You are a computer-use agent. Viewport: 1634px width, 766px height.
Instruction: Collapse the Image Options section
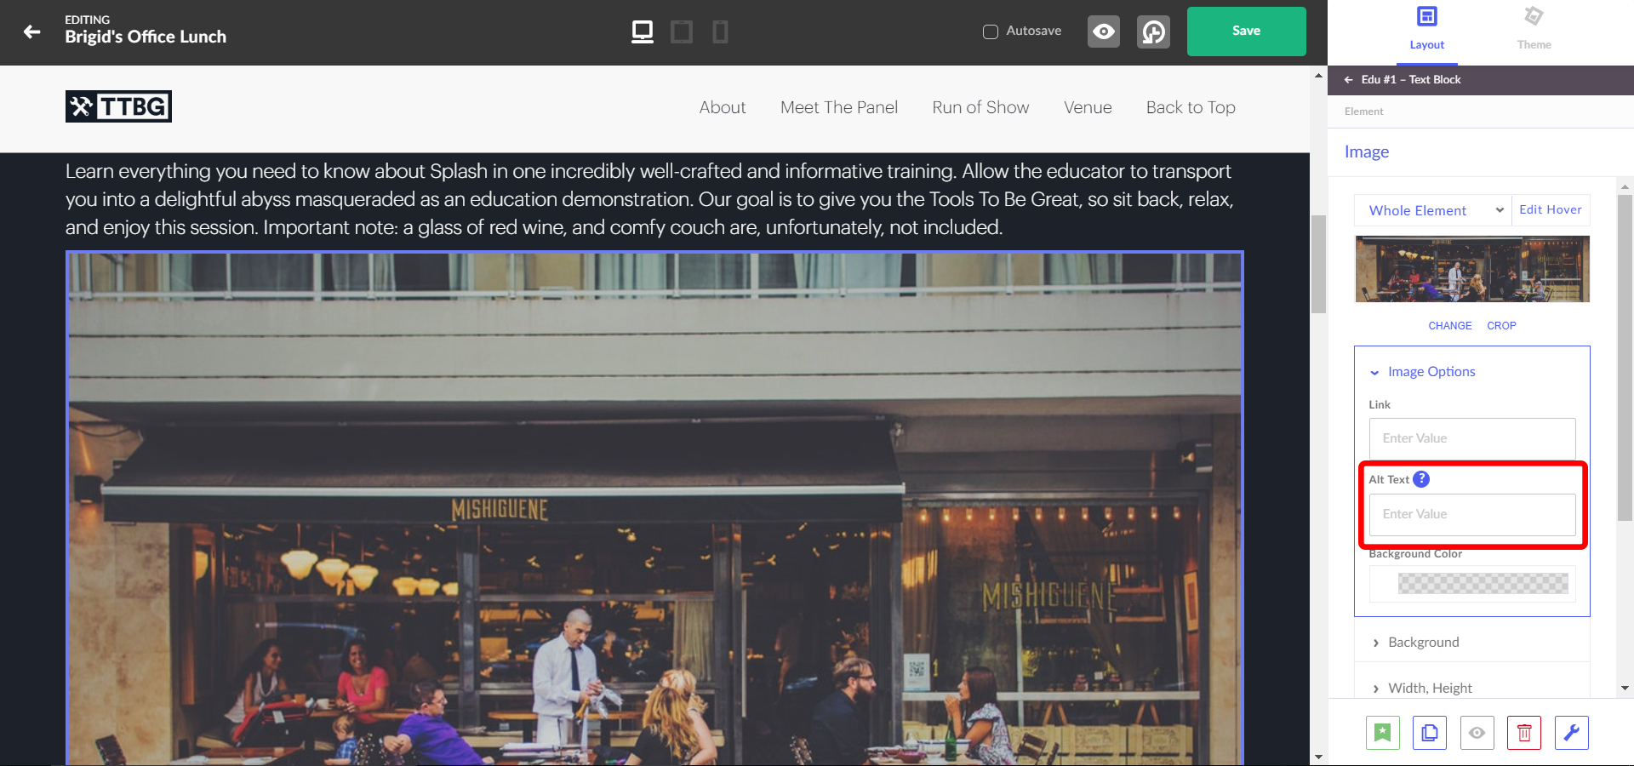[1423, 372]
